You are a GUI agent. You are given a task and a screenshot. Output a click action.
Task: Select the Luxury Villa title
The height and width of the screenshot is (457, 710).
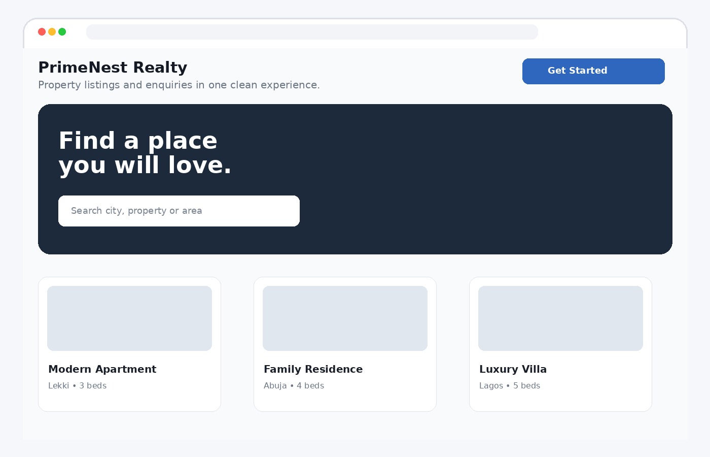[x=513, y=369]
